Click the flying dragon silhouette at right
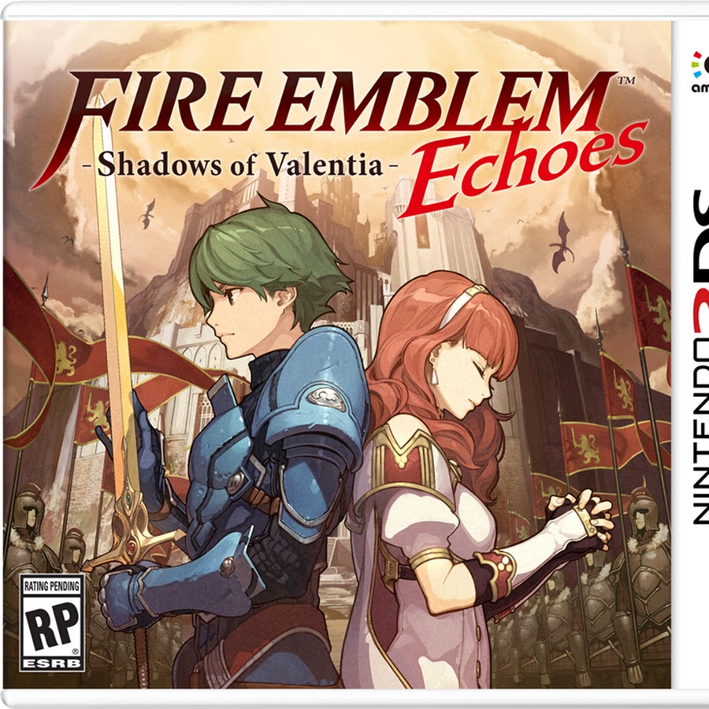The height and width of the screenshot is (709, 709). (562, 244)
